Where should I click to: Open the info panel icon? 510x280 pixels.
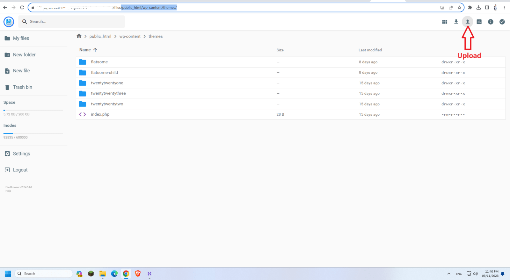(x=490, y=22)
